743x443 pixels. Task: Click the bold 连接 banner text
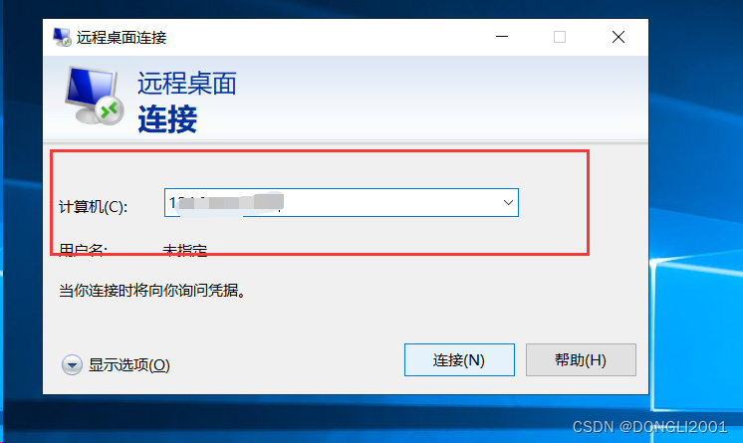[167, 118]
